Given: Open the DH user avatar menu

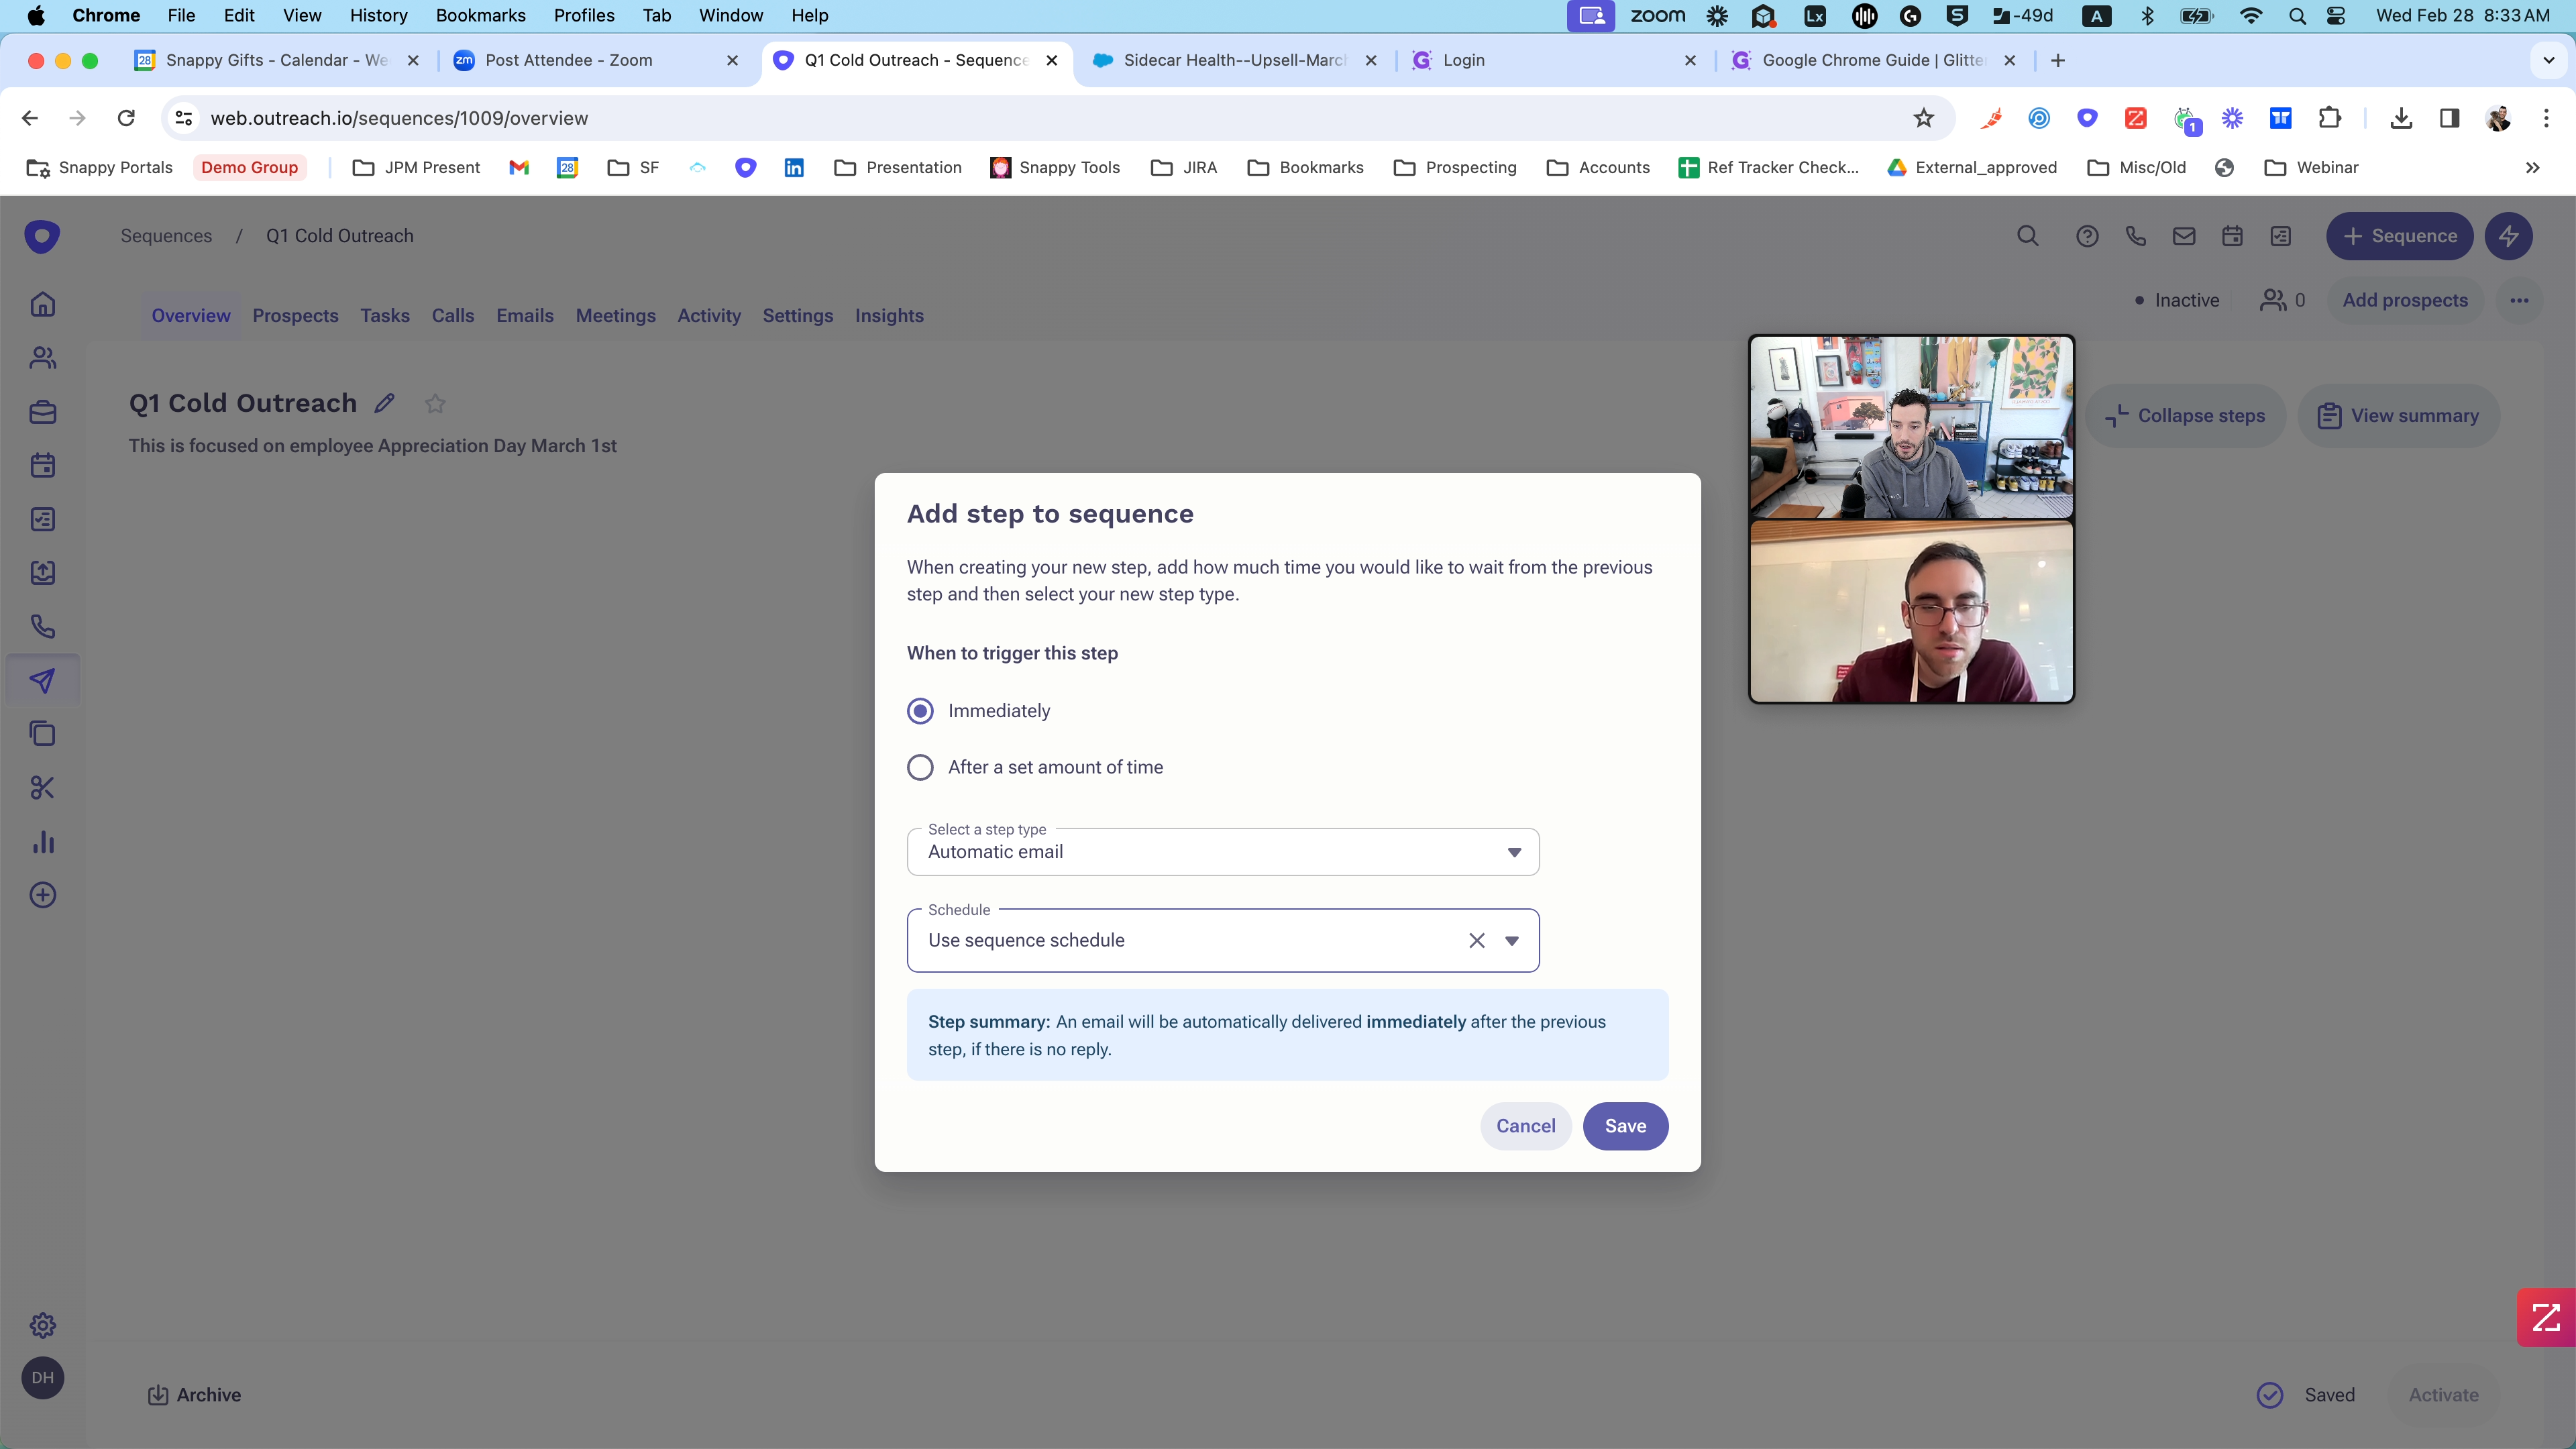Looking at the screenshot, I should coord(42,1378).
